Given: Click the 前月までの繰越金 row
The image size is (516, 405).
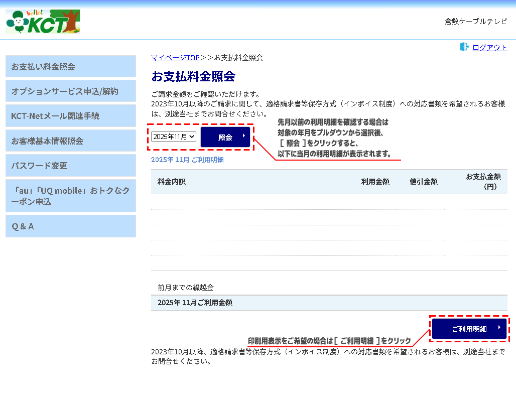Looking at the screenshot, I should click(x=186, y=288).
